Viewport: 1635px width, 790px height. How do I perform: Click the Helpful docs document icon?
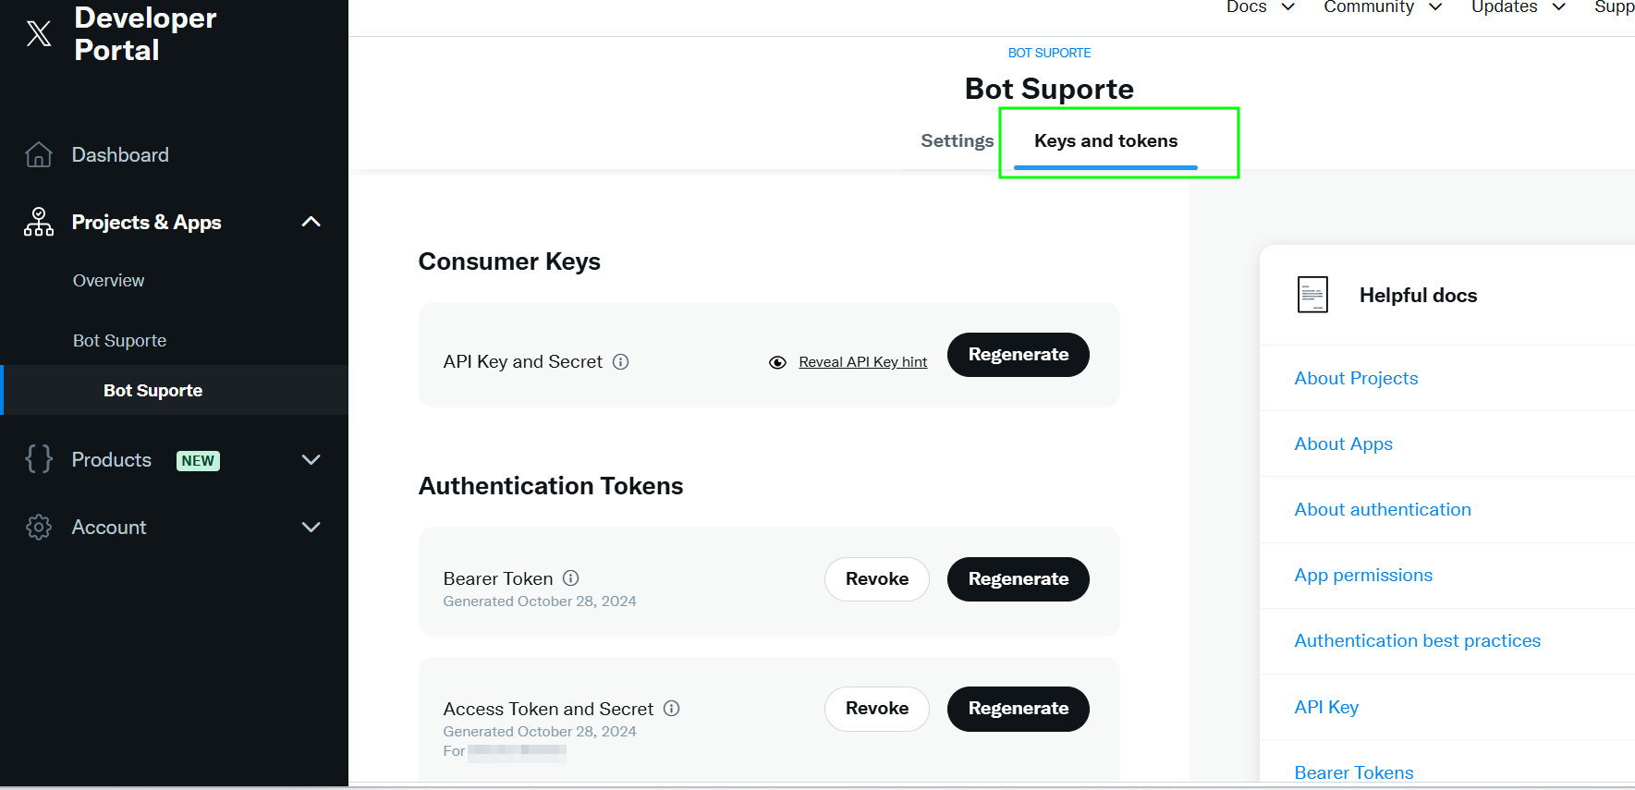point(1312,295)
